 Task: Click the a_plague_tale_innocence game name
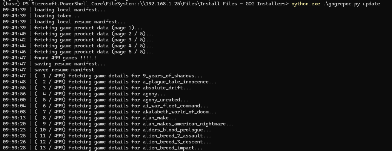coord(177,82)
